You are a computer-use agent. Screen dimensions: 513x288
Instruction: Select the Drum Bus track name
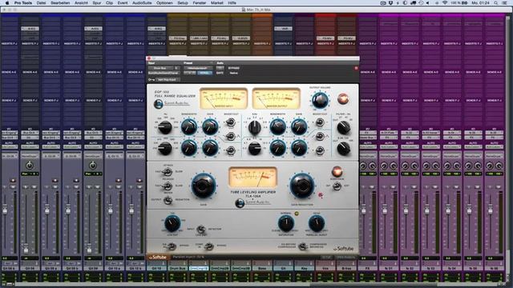(177, 268)
